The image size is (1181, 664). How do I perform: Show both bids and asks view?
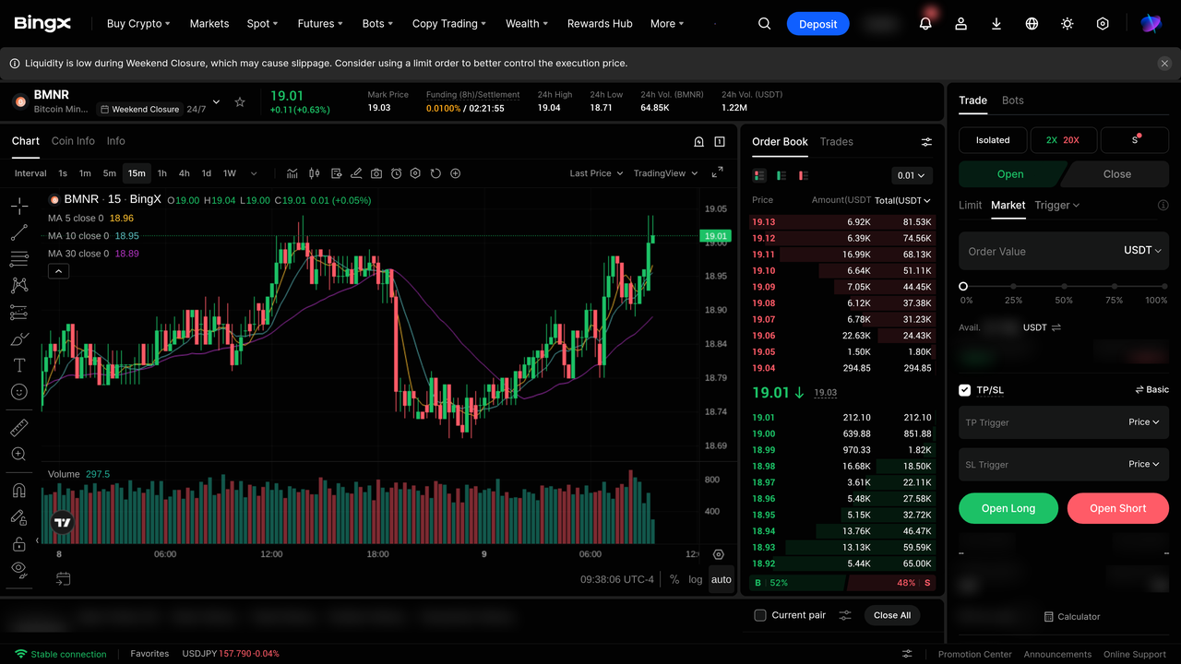(x=759, y=175)
